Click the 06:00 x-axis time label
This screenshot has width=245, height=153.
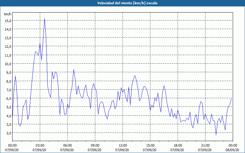67,146
